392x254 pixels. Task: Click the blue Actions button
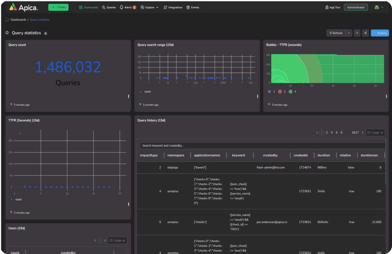click(379, 33)
